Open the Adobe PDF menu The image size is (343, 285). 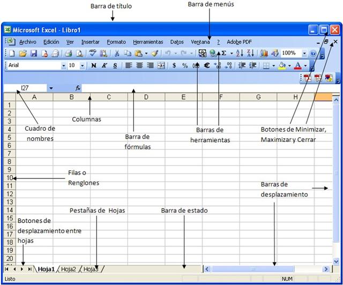click(x=239, y=42)
